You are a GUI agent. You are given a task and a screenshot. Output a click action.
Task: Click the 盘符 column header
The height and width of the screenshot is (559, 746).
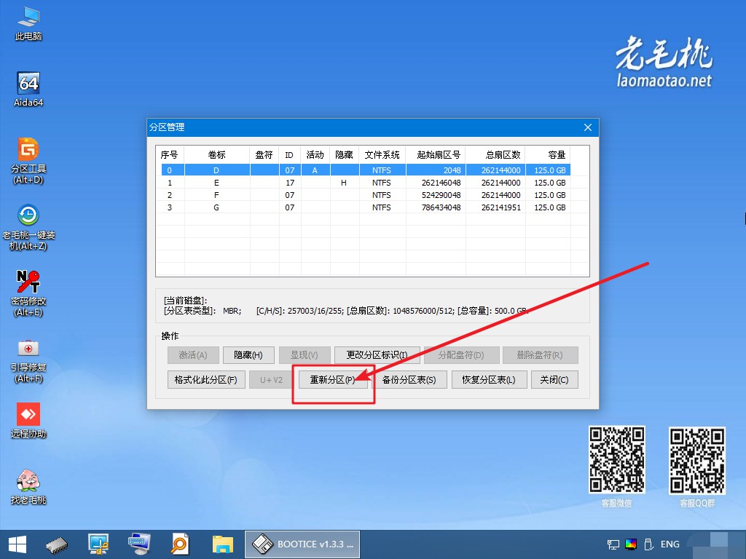coord(264,155)
